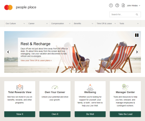Open the Benefits menu
This screenshot has width=145, height=121.
[84, 23]
